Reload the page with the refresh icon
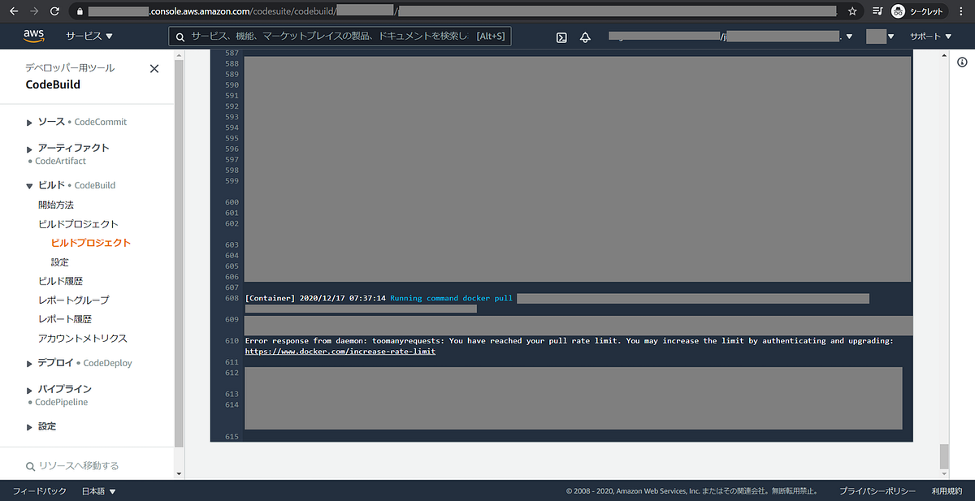The width and height of the screenshot is (975, 501). point(54,11)
